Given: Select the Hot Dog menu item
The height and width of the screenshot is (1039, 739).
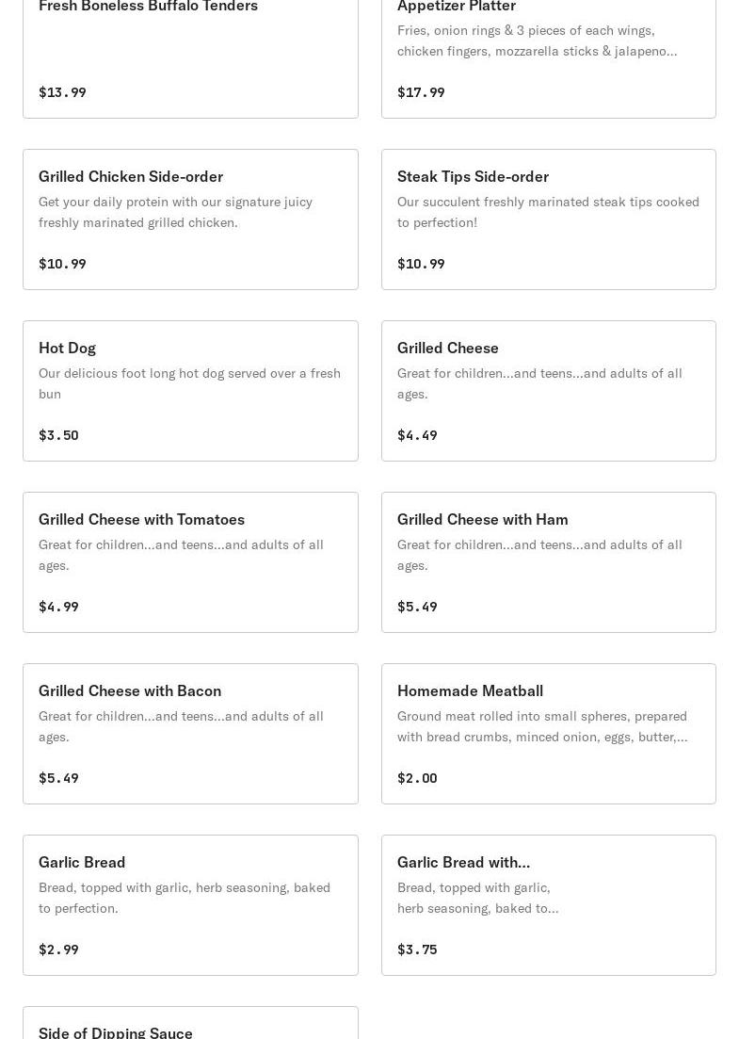Looking at the screenshot, I should tap(191, 391).
